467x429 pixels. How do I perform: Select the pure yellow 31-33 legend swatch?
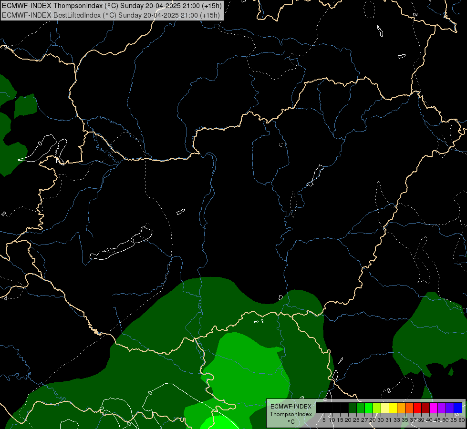pos(394,408)
